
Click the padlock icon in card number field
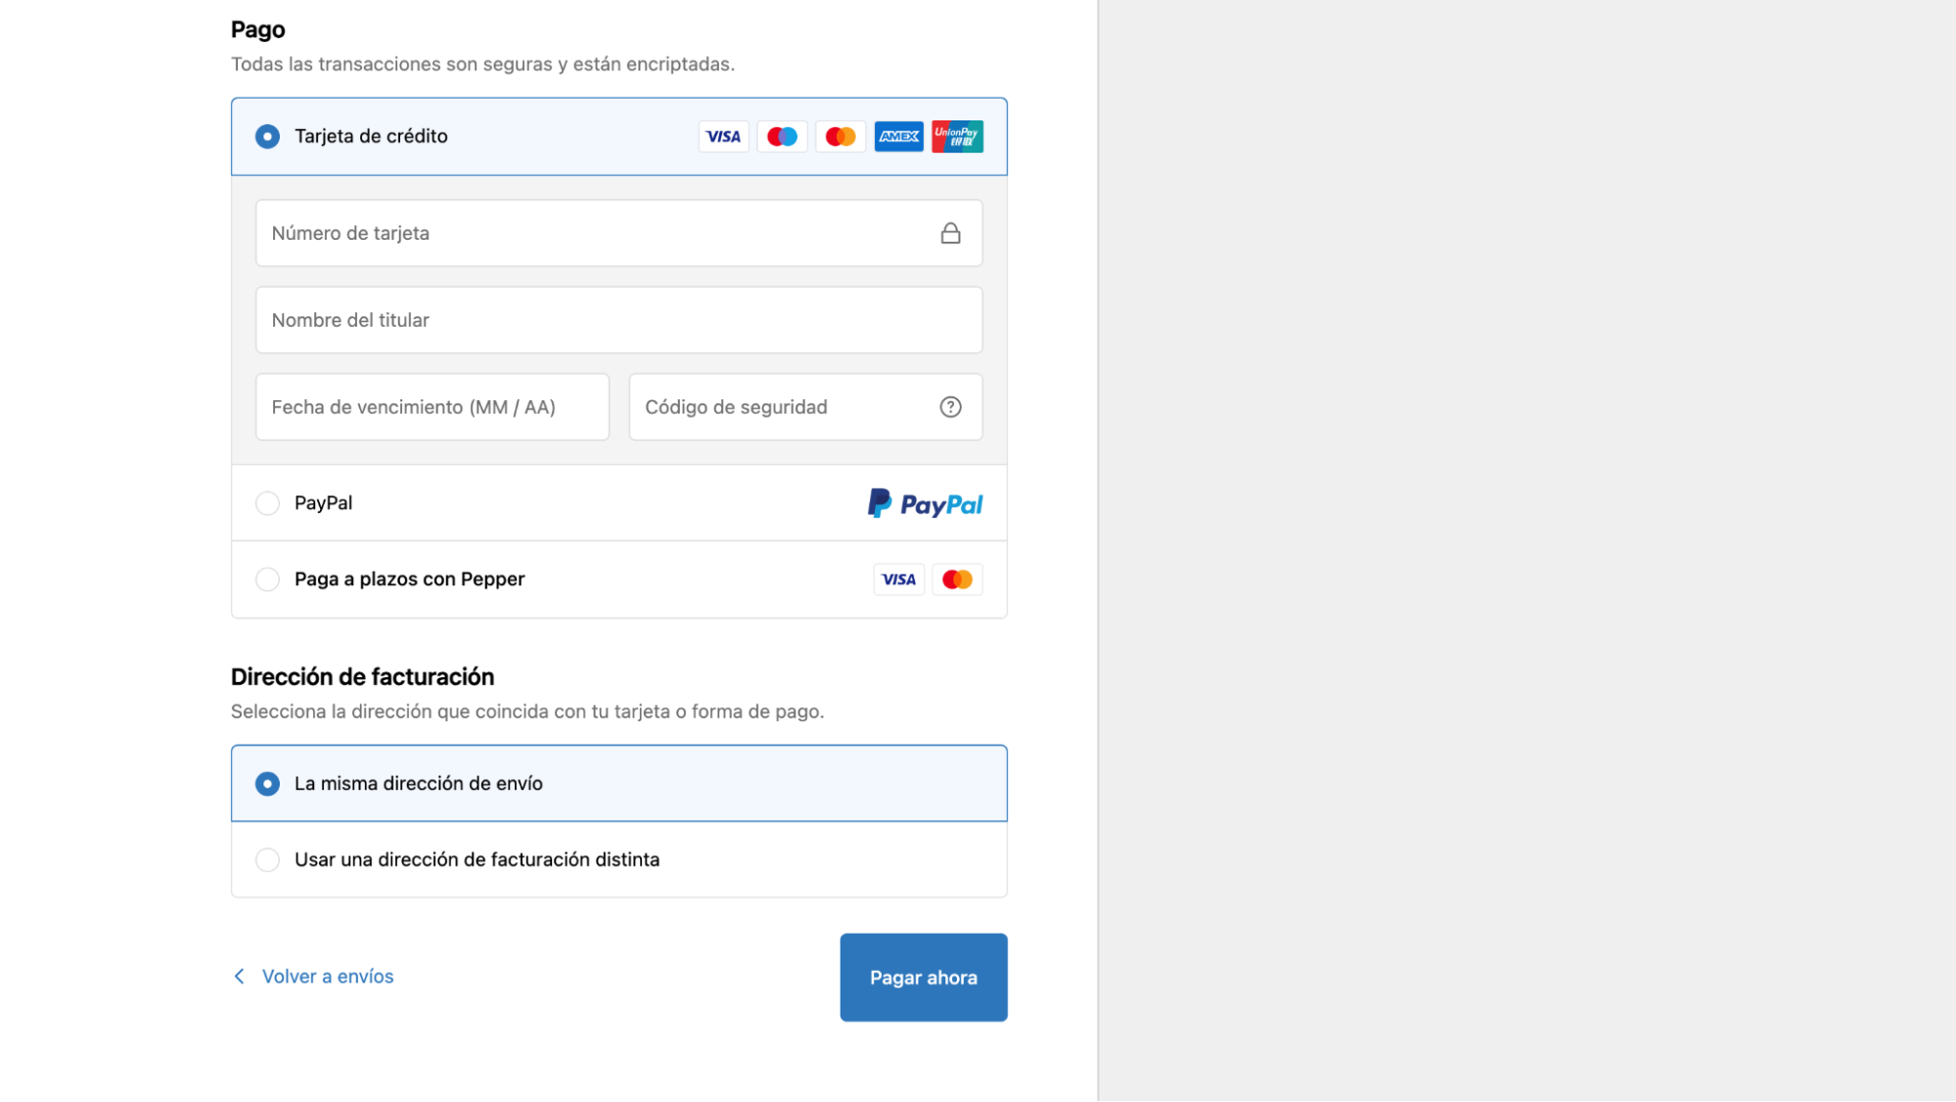[x=950, y=233]
